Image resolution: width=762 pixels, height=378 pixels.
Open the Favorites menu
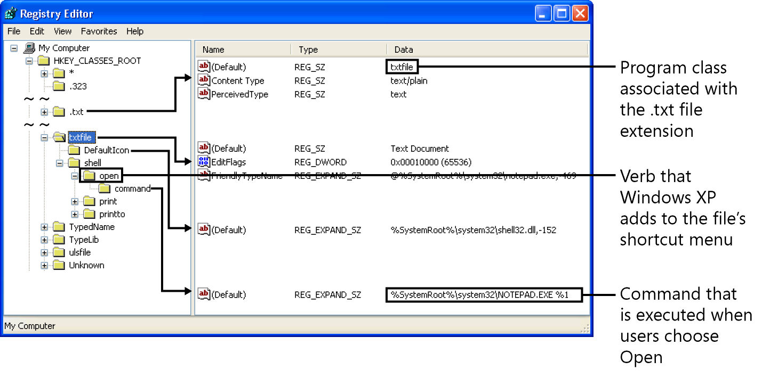point(99,31)
